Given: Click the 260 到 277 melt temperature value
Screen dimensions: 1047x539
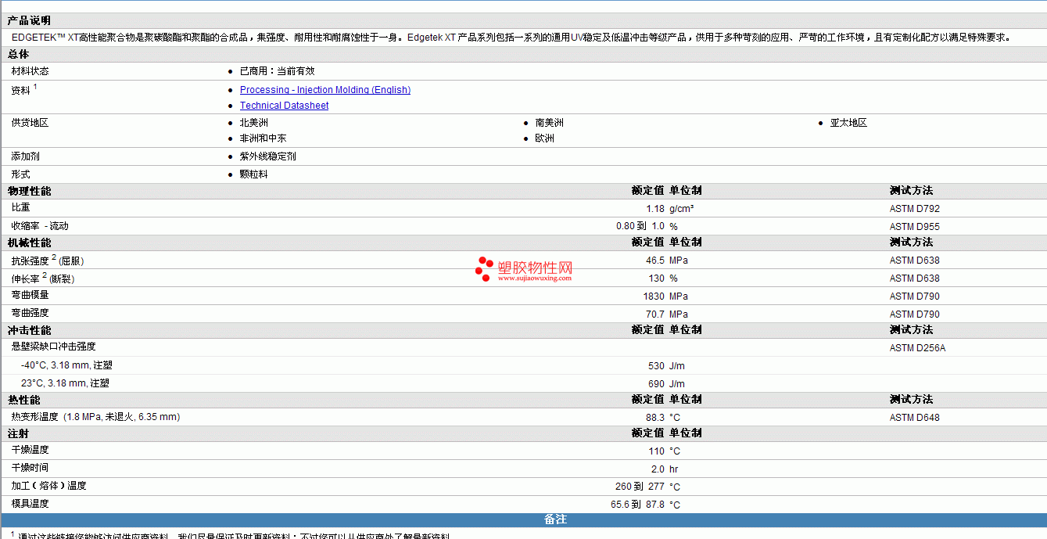Looking at the screenshot, I should pyautogui.click(x=640, y=487).
